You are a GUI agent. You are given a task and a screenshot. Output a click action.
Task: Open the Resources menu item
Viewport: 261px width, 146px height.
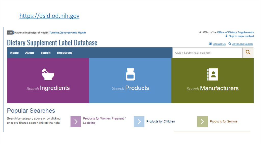(65, 53)
